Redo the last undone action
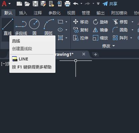 [x=88, y=4]
